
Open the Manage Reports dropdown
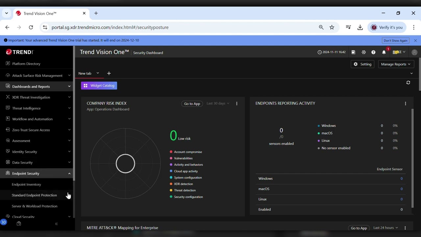(396, 64)
